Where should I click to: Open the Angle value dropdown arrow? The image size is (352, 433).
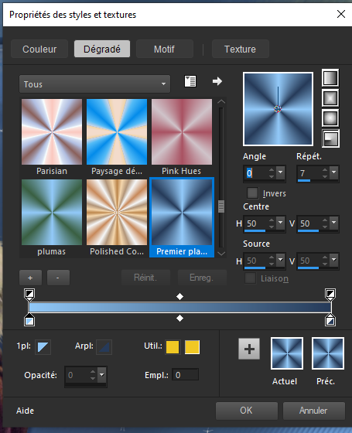(x=280, y=172)
